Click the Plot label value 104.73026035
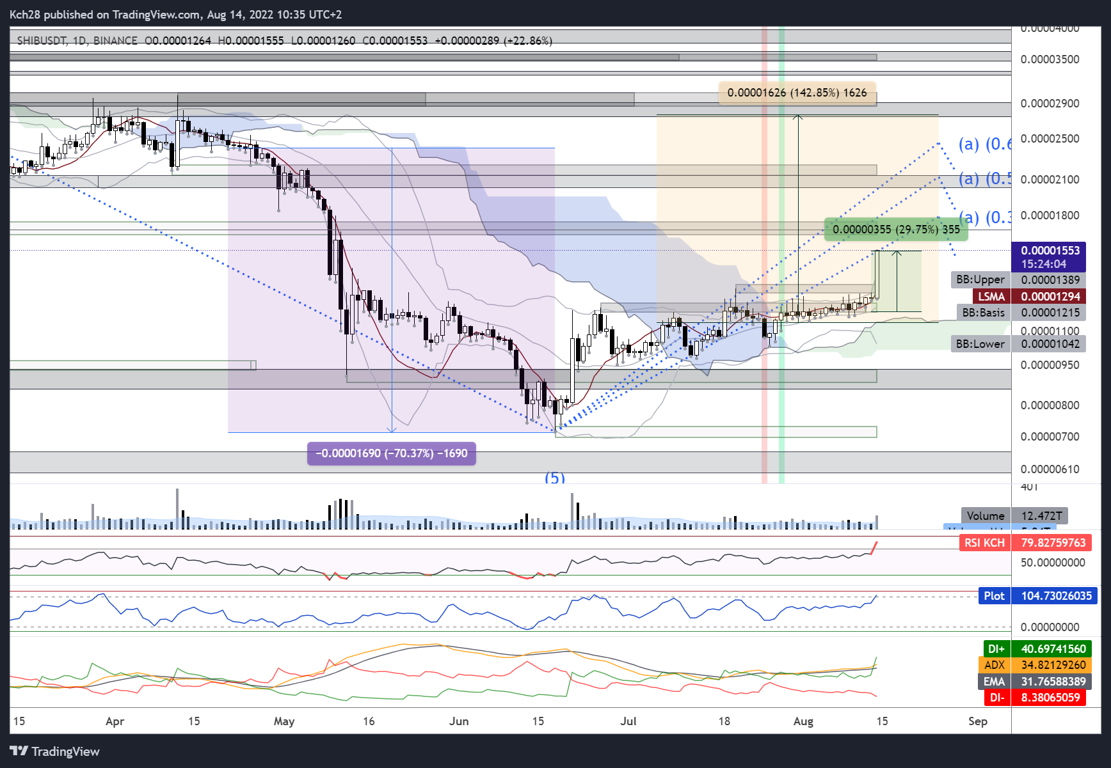Screen dimensions: 1111x768 click(x=1056, y=596)
